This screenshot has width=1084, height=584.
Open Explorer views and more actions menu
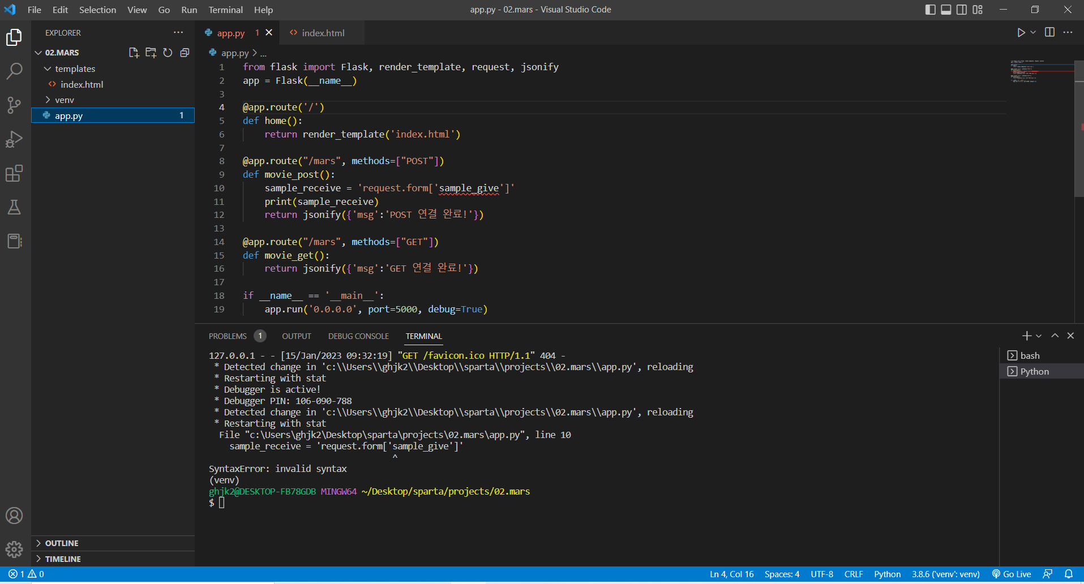(178, 32)
